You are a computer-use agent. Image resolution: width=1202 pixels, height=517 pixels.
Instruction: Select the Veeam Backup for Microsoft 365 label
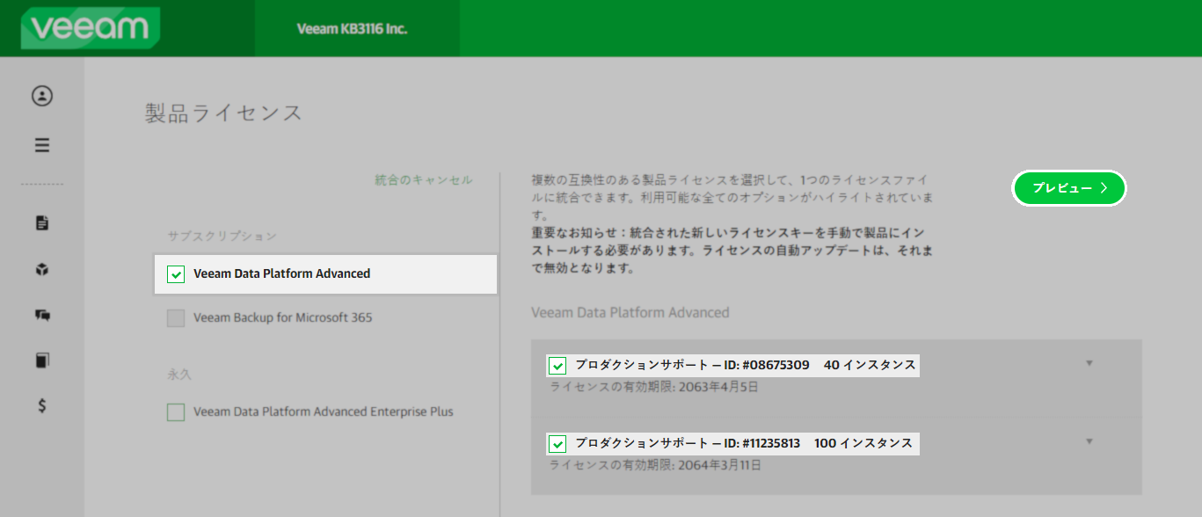point(283,317)
